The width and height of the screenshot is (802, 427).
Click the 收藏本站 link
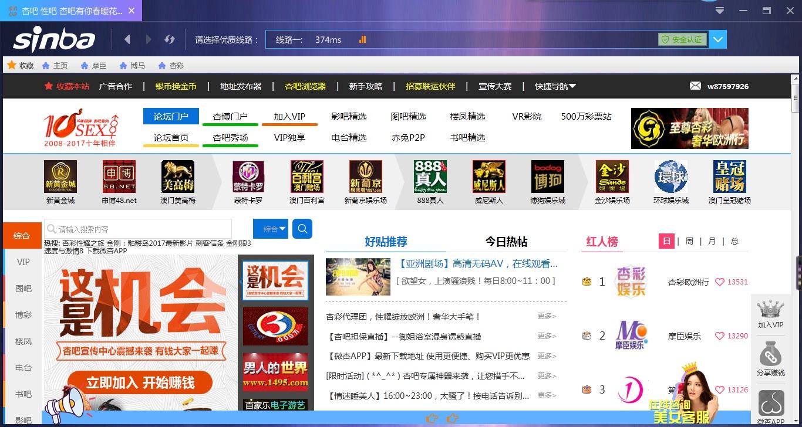[67, 86]
